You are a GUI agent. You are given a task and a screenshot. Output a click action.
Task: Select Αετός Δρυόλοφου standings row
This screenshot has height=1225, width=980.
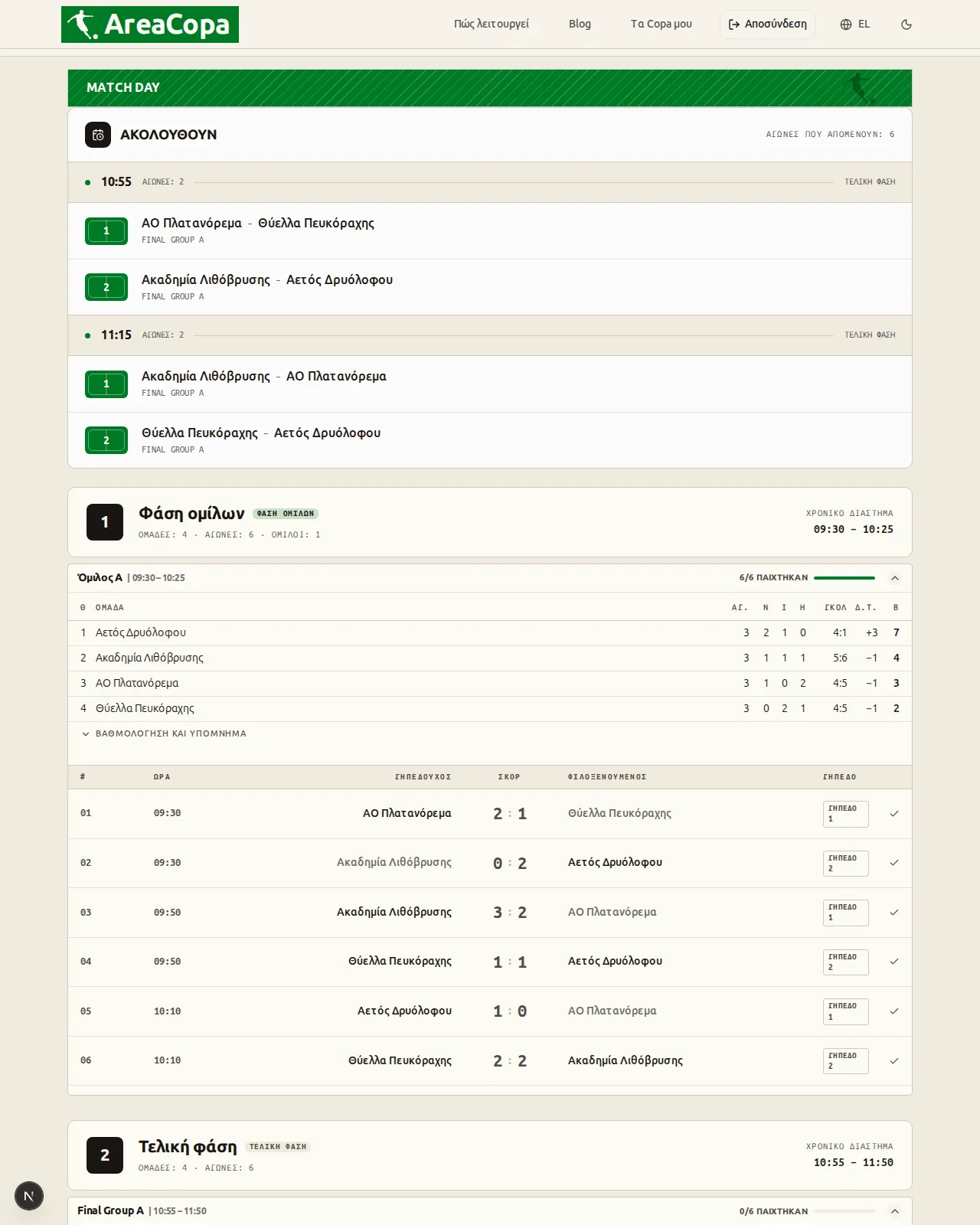[490, 633]
